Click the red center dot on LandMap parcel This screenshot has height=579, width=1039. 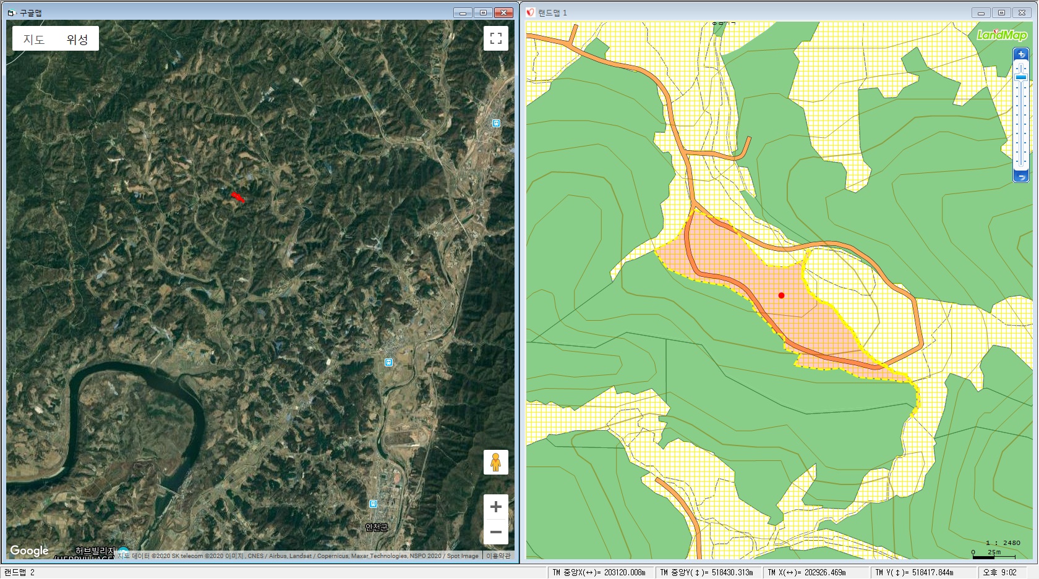click(x=781, y=295)
